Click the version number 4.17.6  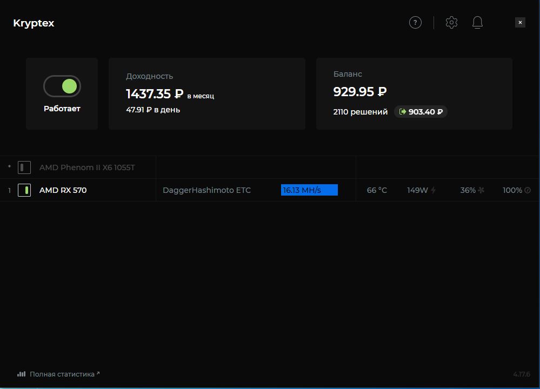click(x=522, y=374)
